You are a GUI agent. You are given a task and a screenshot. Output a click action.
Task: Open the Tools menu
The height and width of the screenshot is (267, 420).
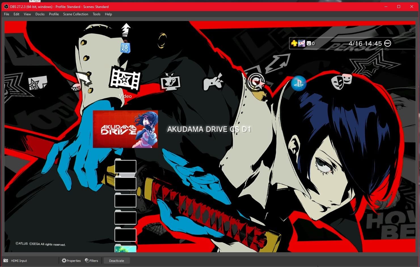(x=96, y=14)
